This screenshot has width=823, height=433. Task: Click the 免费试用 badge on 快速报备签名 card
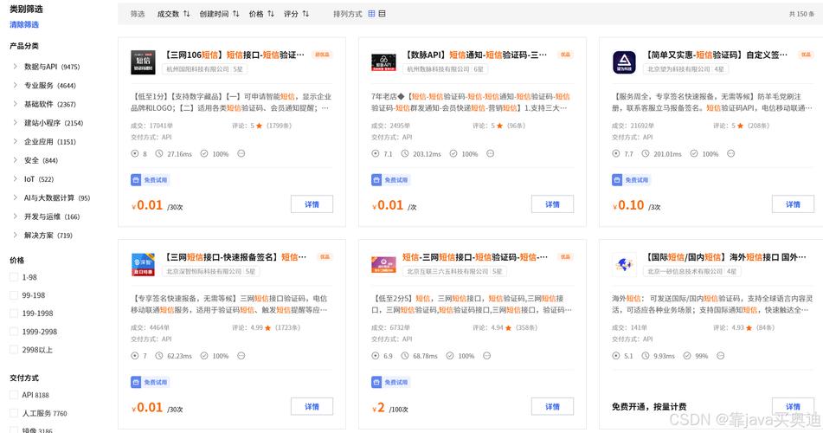(x=150, y=382)
